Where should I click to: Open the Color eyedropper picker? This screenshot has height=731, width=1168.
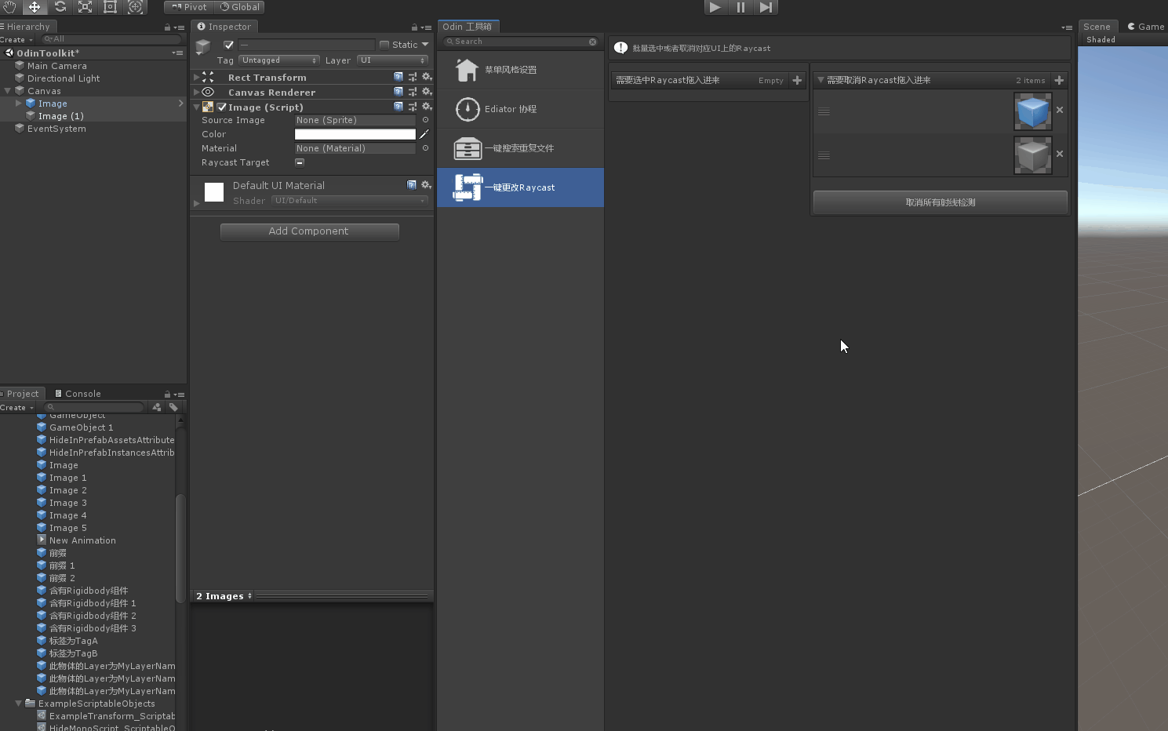pos(424,134)
